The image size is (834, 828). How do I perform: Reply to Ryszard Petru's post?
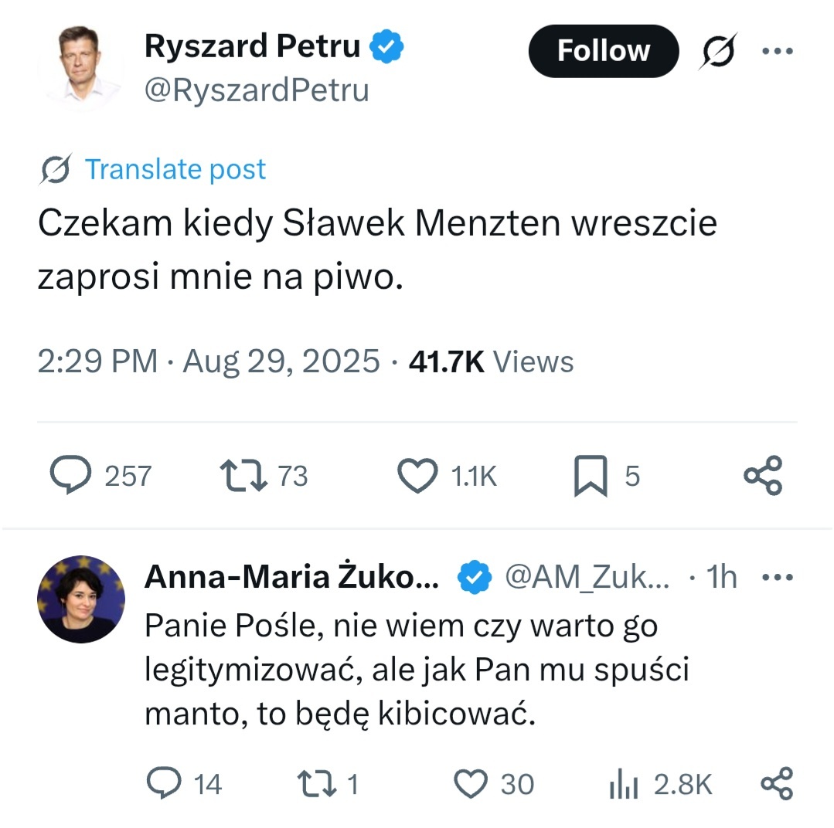coord(71,476)
